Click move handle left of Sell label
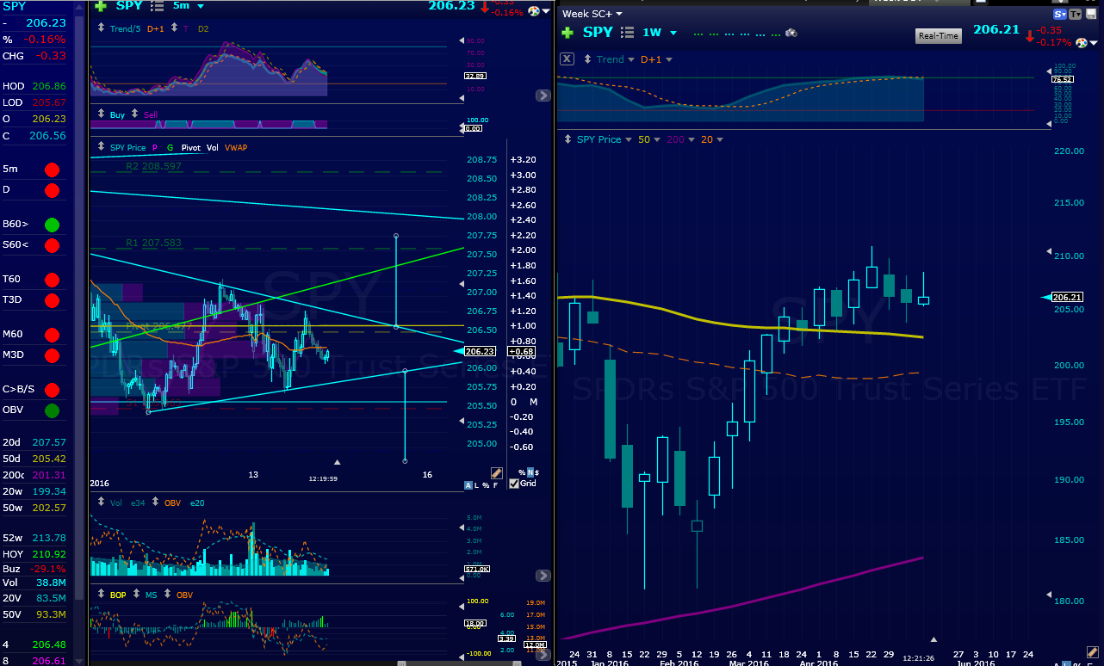 135,114
